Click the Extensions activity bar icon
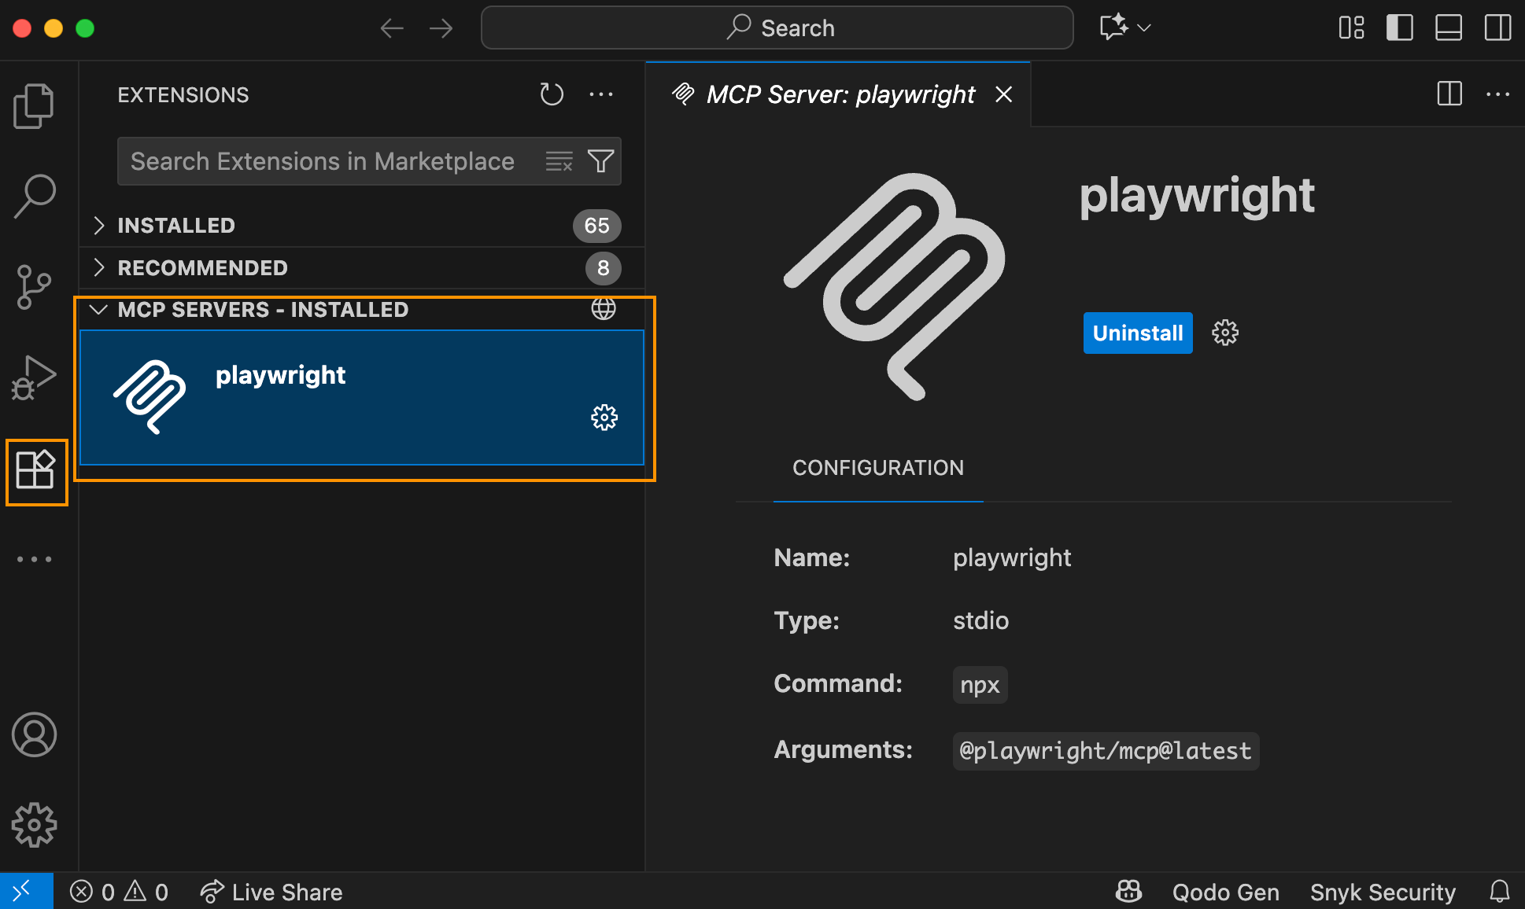This screenshot has width=1525, height=909. point(36,470)
